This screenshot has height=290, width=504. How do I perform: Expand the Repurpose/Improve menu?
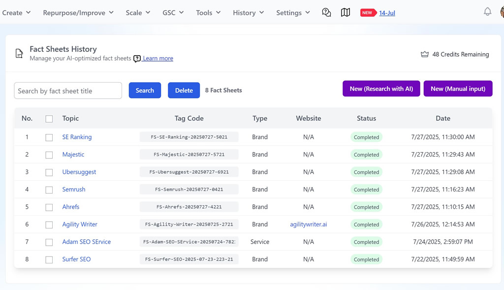click(78, 12)
